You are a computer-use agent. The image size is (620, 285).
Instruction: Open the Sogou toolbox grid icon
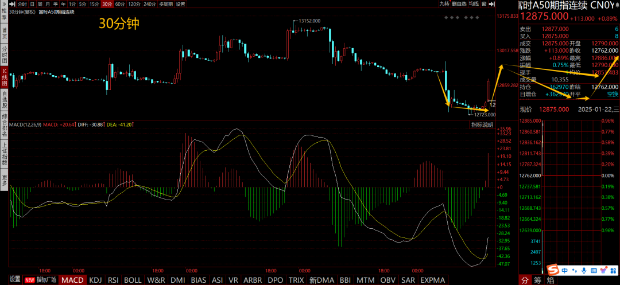pos(614,271)
